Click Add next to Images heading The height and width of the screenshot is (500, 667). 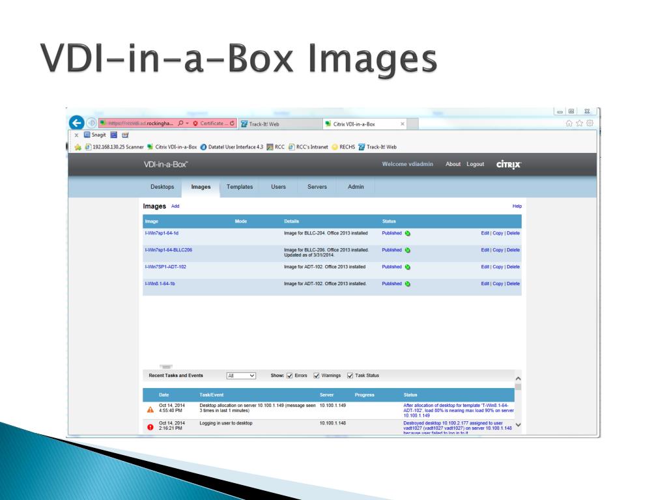point(175,206)
